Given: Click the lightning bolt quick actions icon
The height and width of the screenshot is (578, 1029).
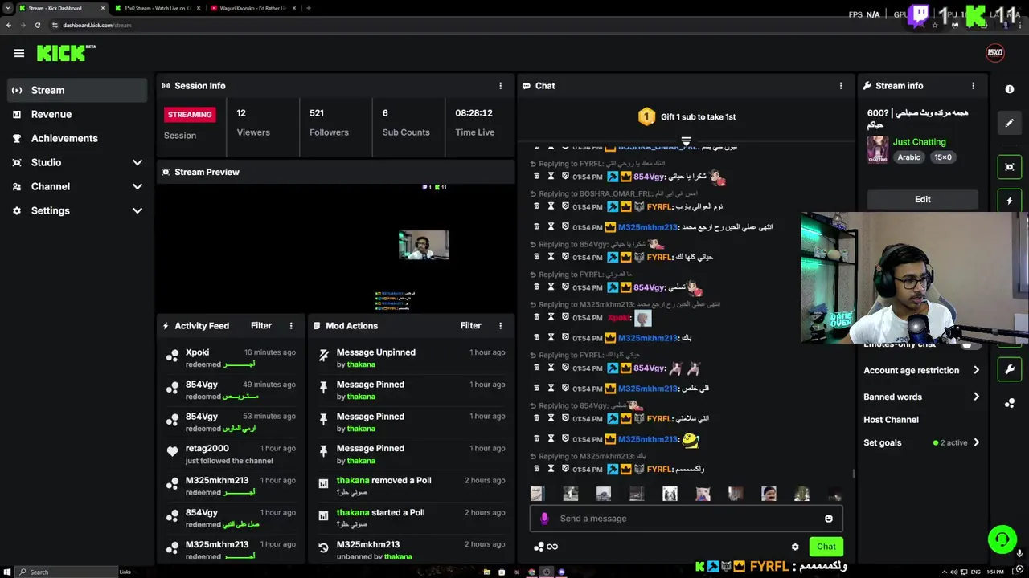Looking at the screenshot, I should pyautogui.click(x=1010, y=201).
